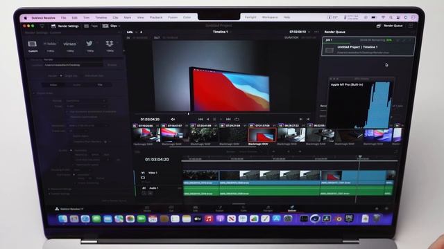Screen dimensions: 444x249
Task: Open viewer options three-dots menu
Action: click(x=316, y=32)
